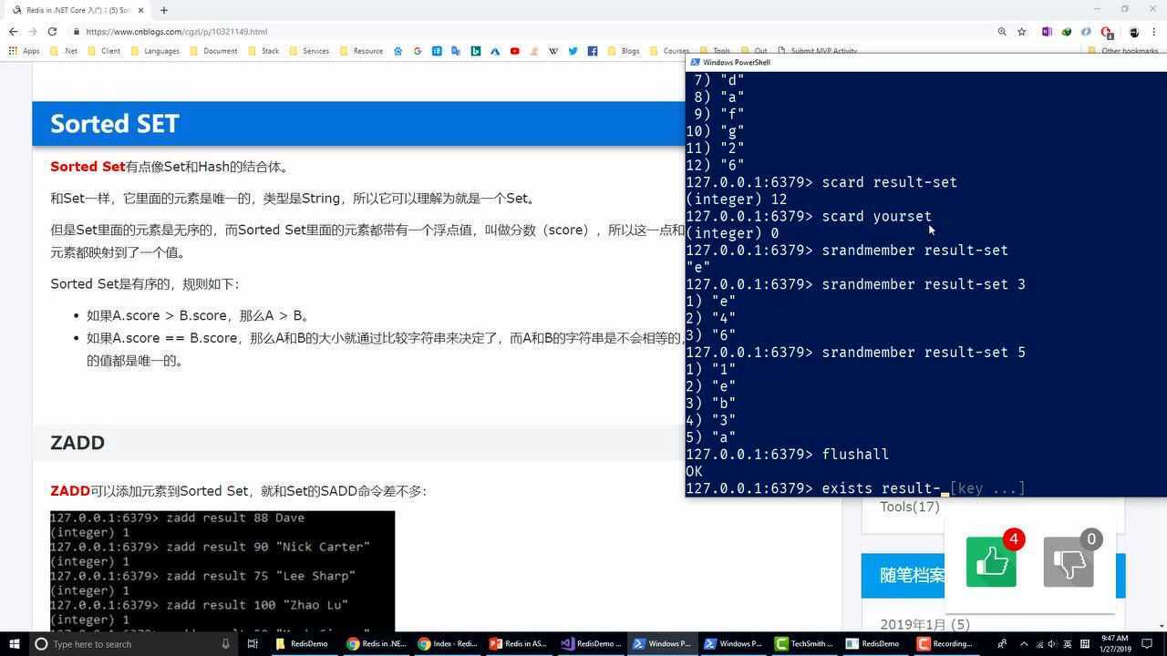Switch to the PowerPoint Redis in AS... taskbar item
This screenshot has height=656, width=1167.
click(x=519, y=643)
